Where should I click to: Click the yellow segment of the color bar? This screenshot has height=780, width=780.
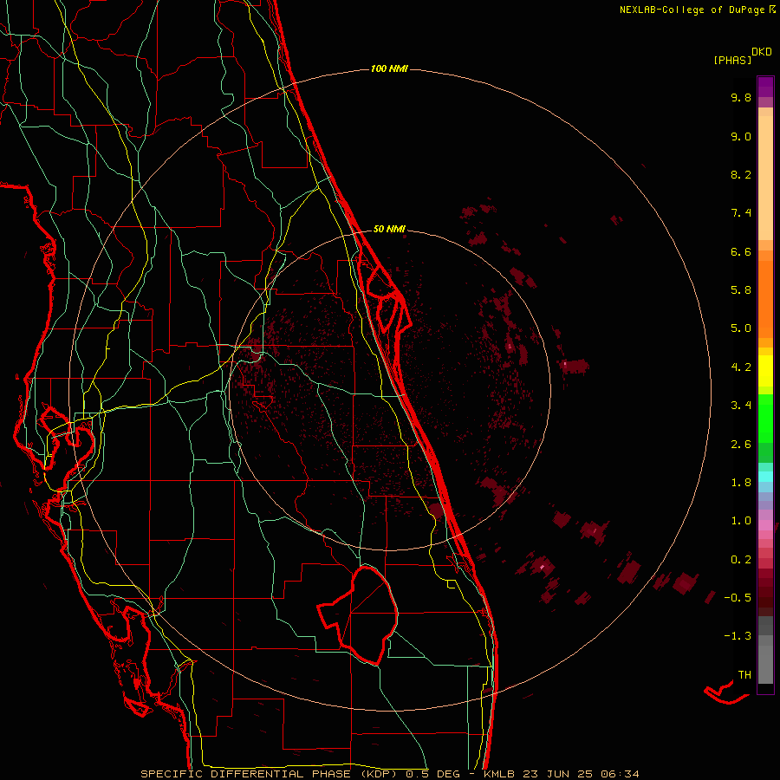(765, 371)
